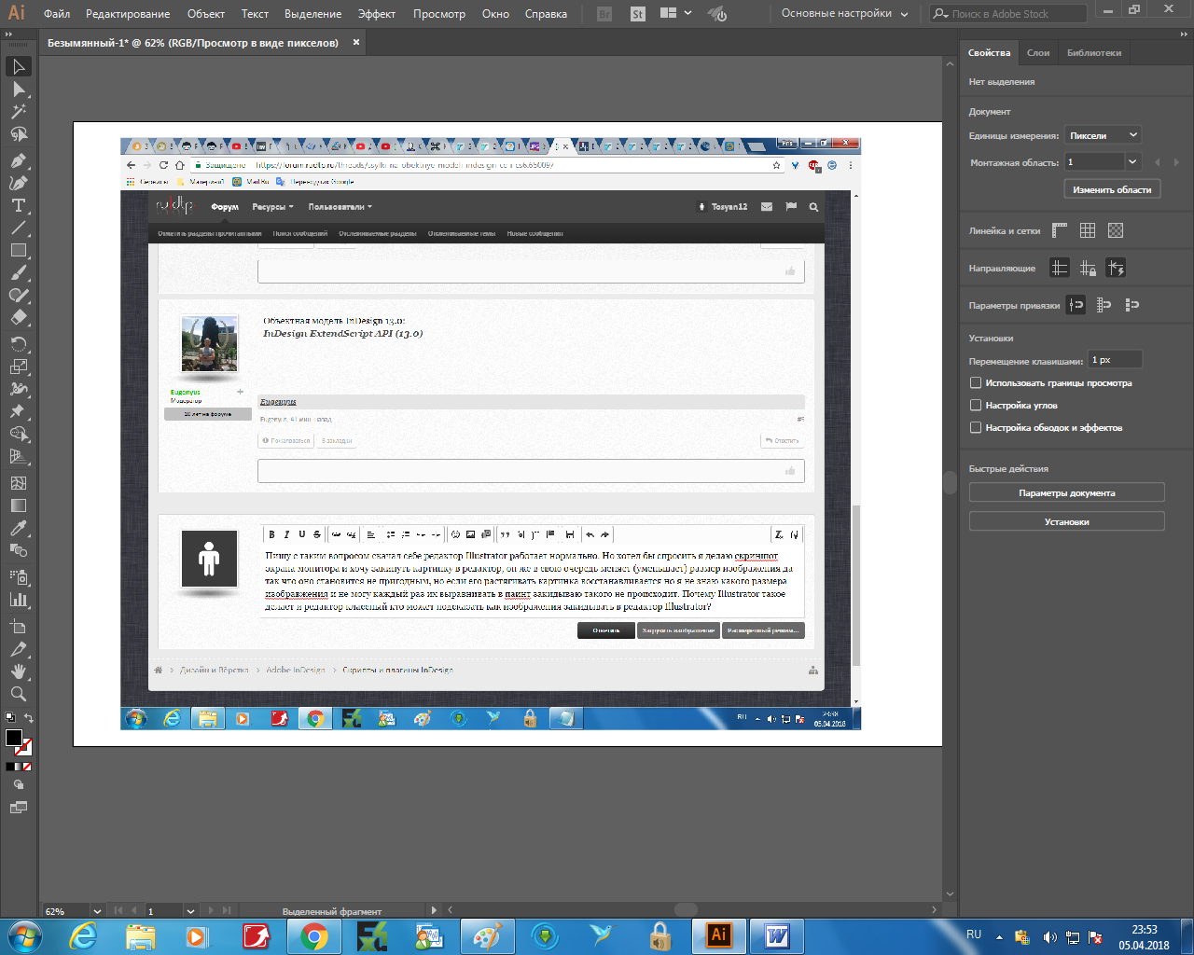Select the Selection tool arrow
Screen dimensions: 1194x955
coord(19,66)
